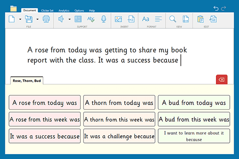The image size is (239, 159).
Task: Click 'I want to learn more about it because'
Action: point(194,136)
